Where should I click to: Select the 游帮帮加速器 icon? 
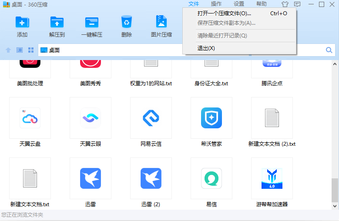pos(272,178)
